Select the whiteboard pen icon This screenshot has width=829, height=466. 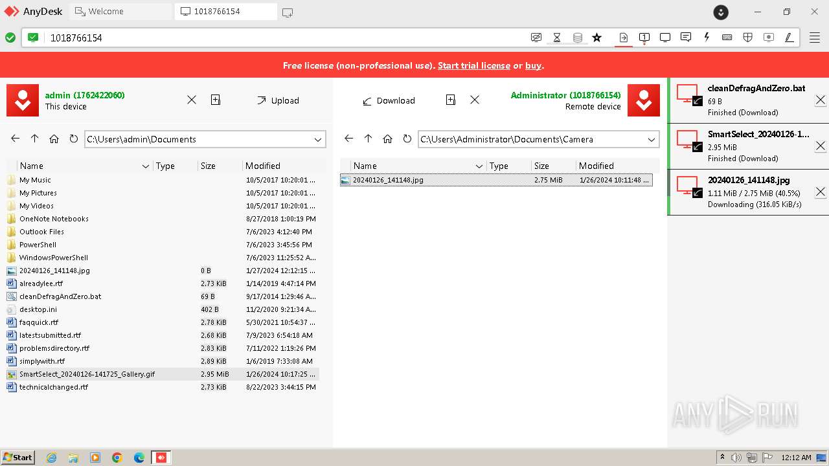point(789,38)
